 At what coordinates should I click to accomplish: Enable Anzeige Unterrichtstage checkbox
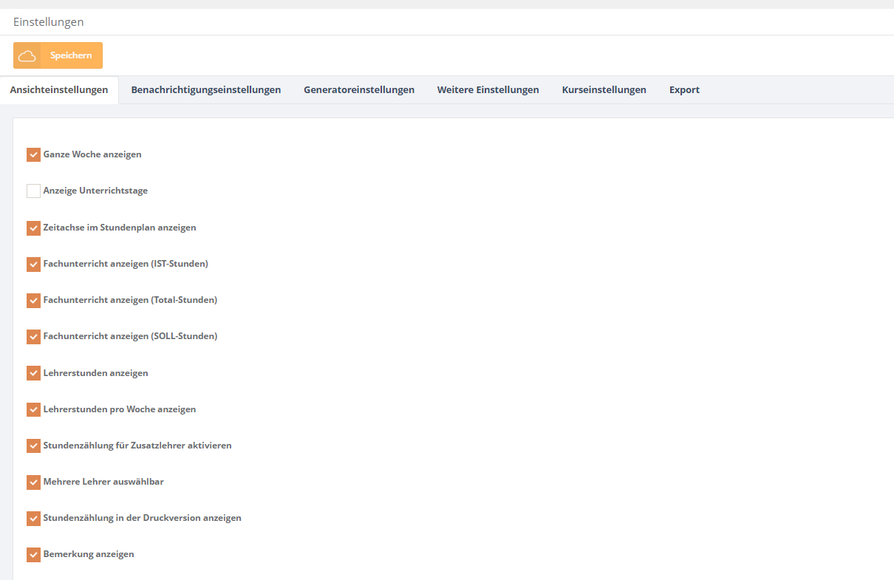(x=33, y=191)
